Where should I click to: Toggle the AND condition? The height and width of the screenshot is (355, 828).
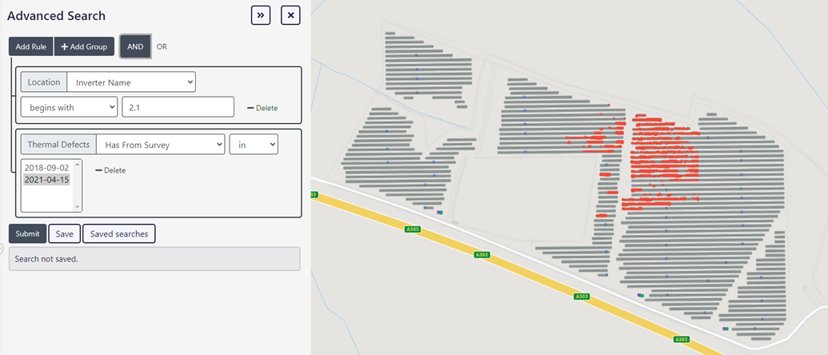coord(135,46)
